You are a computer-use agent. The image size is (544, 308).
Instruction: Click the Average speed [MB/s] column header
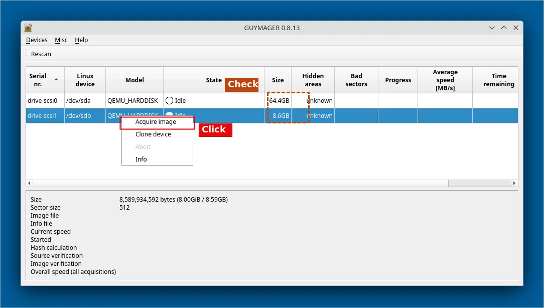tap(445, 80)
